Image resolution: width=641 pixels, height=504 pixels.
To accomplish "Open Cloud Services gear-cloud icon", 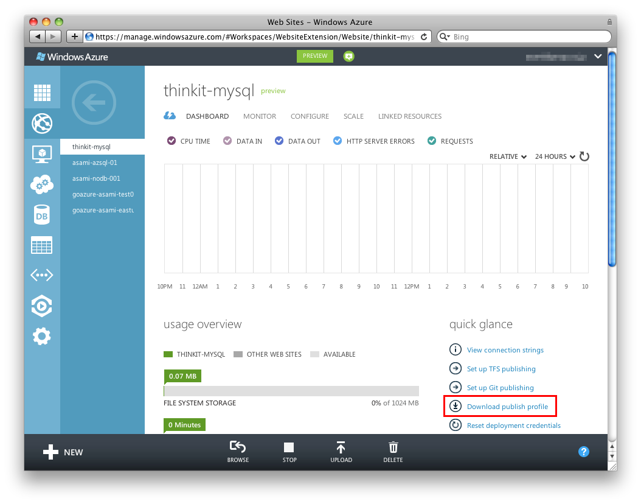I will click(x=42, y=184).
